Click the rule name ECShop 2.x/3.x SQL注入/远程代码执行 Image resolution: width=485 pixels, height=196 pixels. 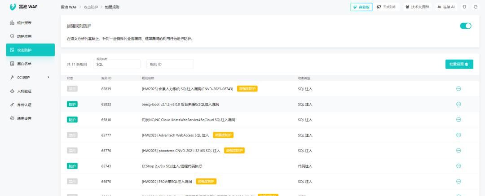click(172, 166)
